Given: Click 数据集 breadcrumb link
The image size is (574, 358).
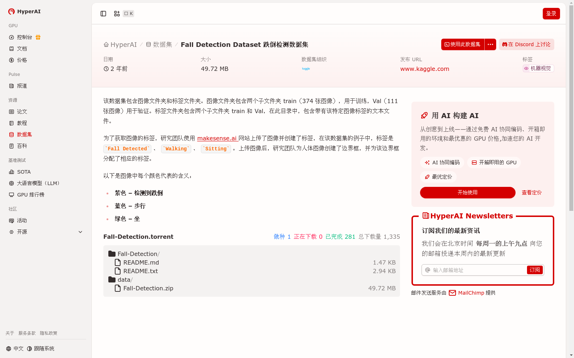Looking at the screenshot, I should pyautogui.click(x=159, y=45).
